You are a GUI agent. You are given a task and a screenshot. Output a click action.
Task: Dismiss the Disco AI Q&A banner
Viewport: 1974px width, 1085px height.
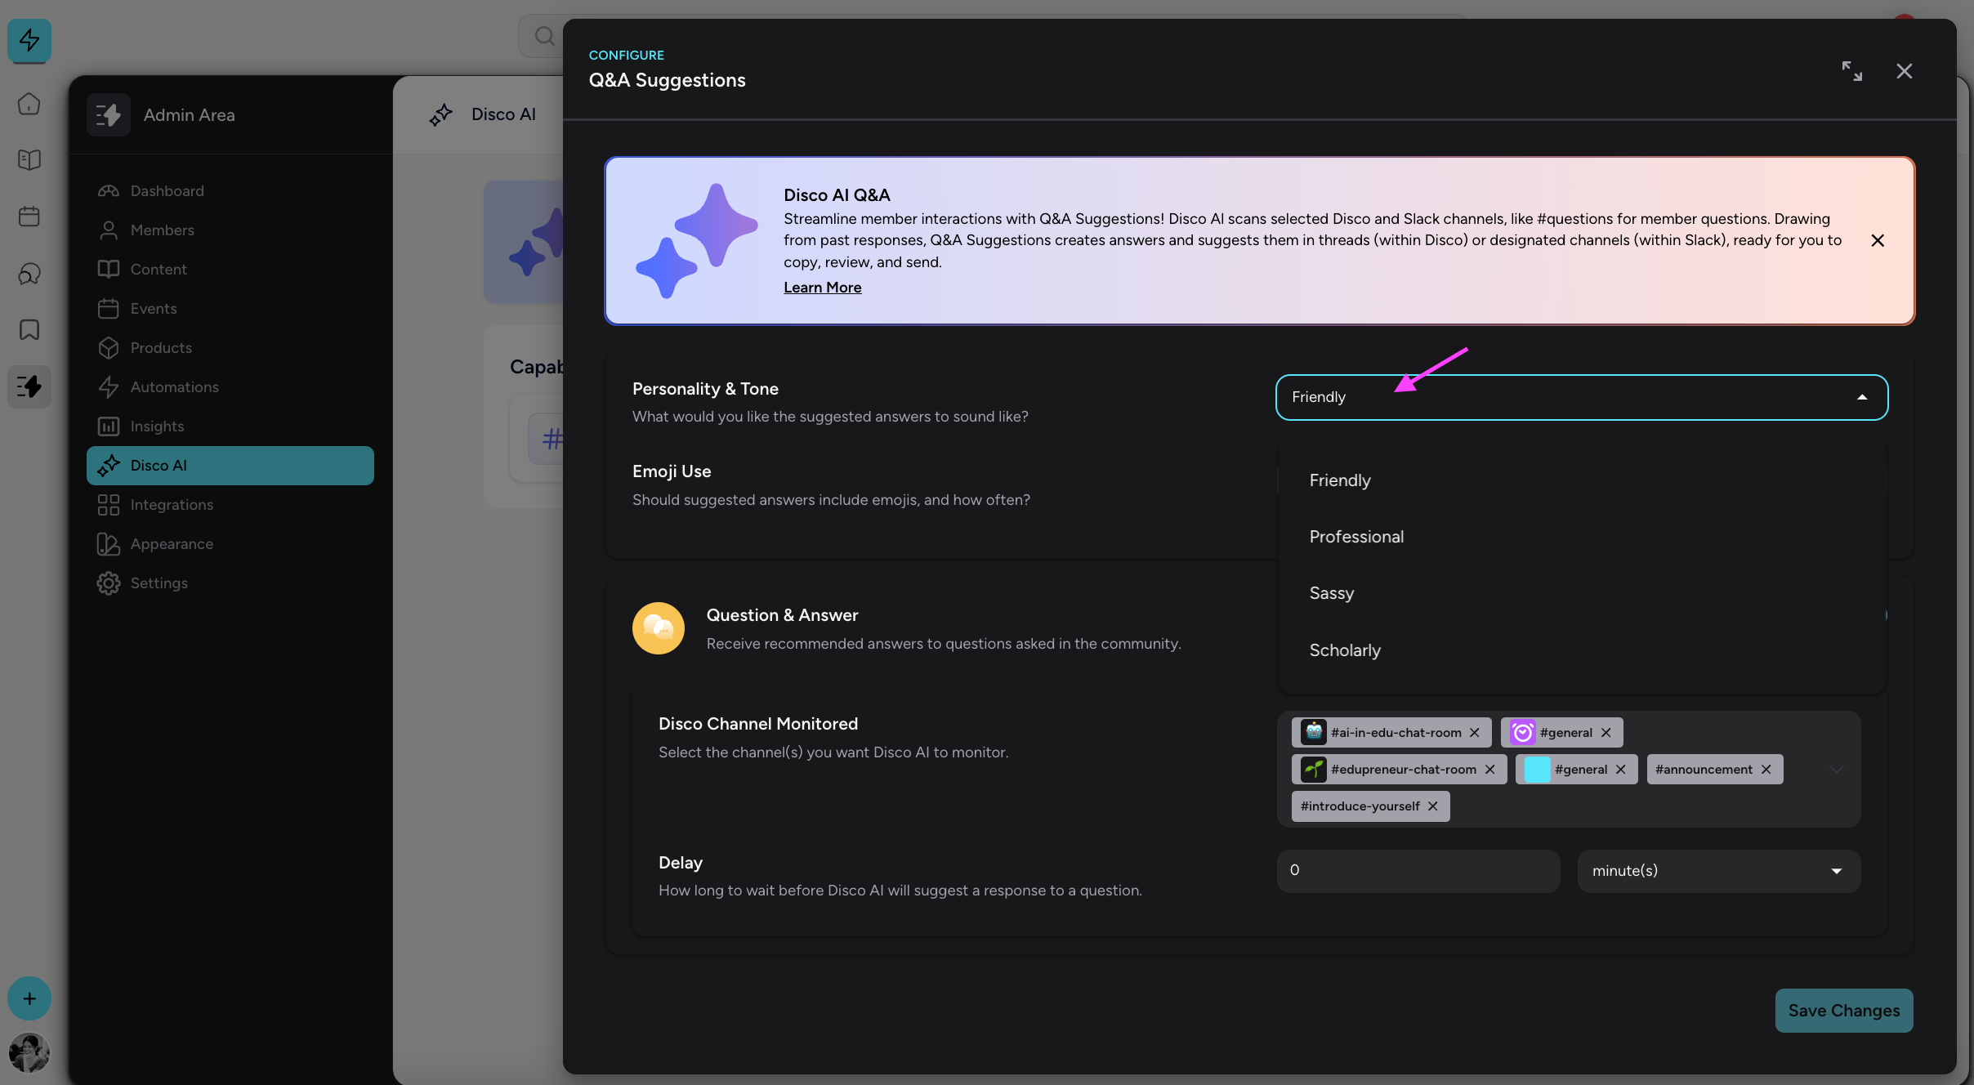[1878, 240]
